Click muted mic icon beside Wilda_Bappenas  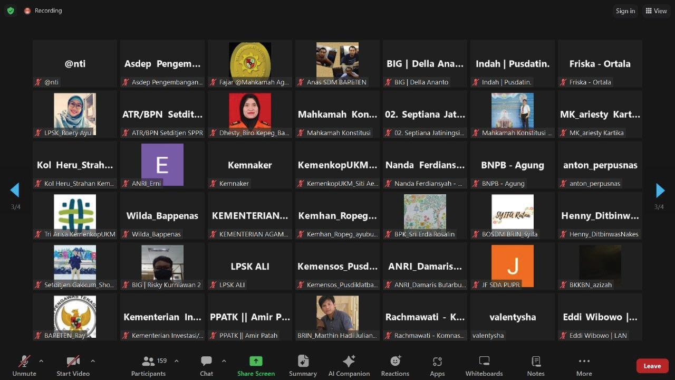pos(126,234)
